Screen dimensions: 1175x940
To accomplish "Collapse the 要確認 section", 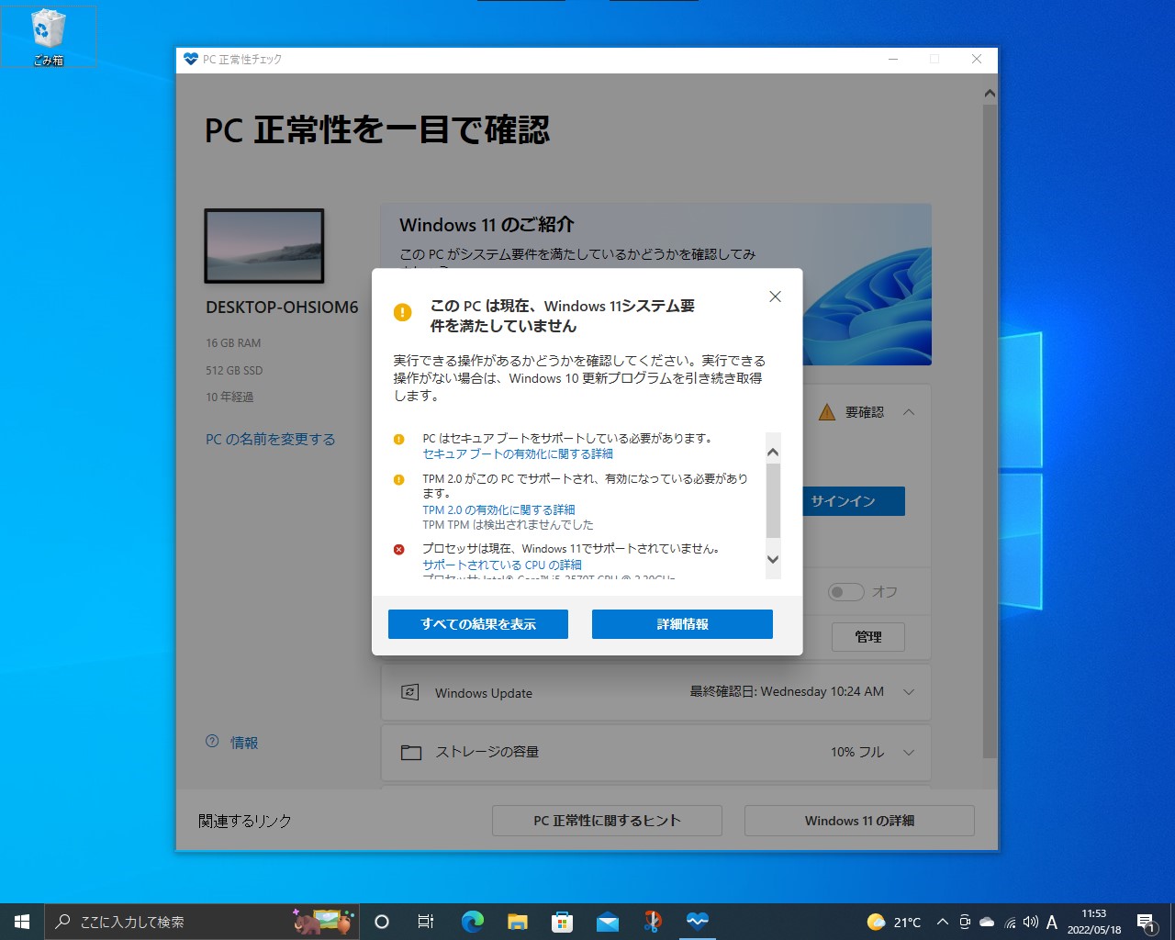I will click(909, 412).
